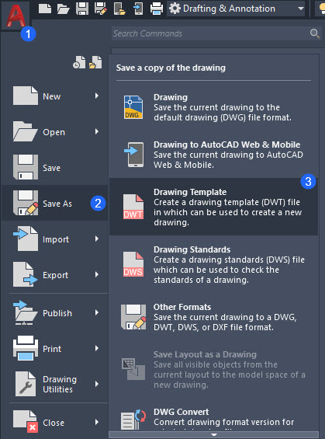325x439 pixels.
Task: Select the Publish menu item
Action: tap(54, 312)
